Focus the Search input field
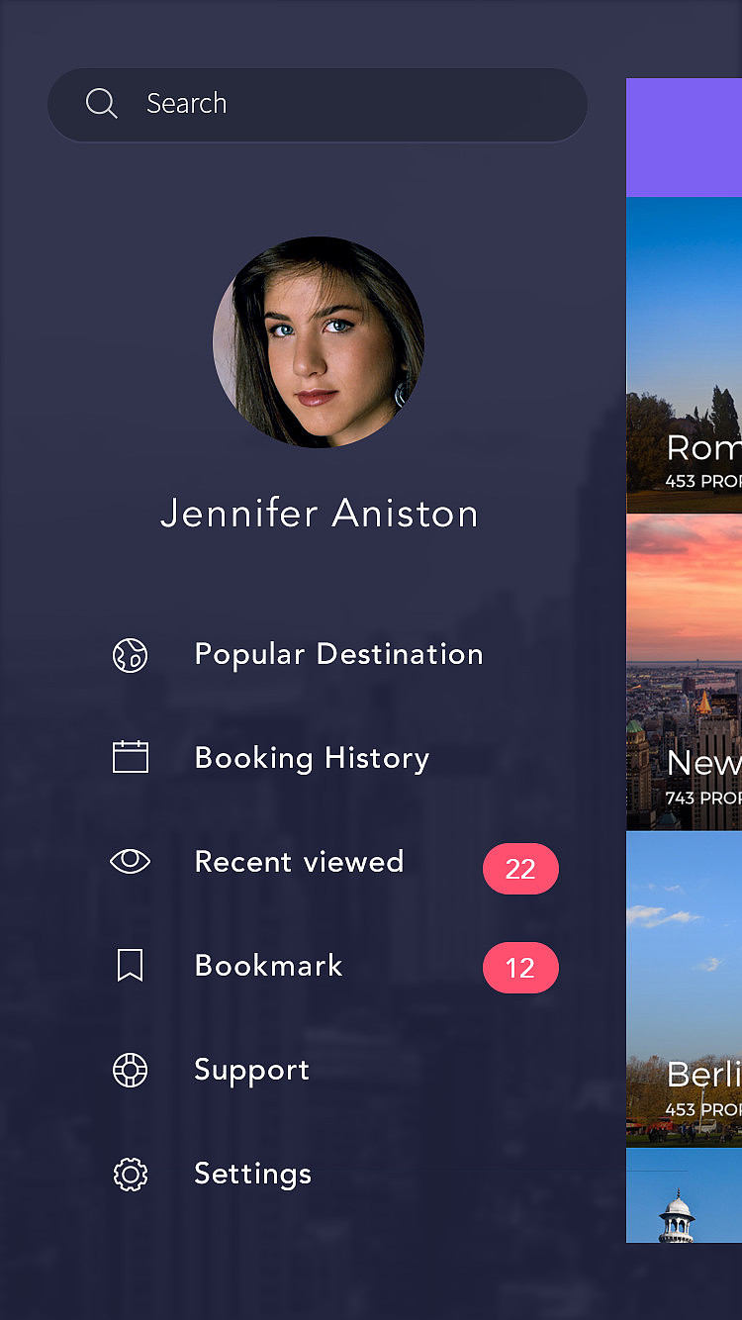Viewport: 742px width, 1320px height. 318,104
